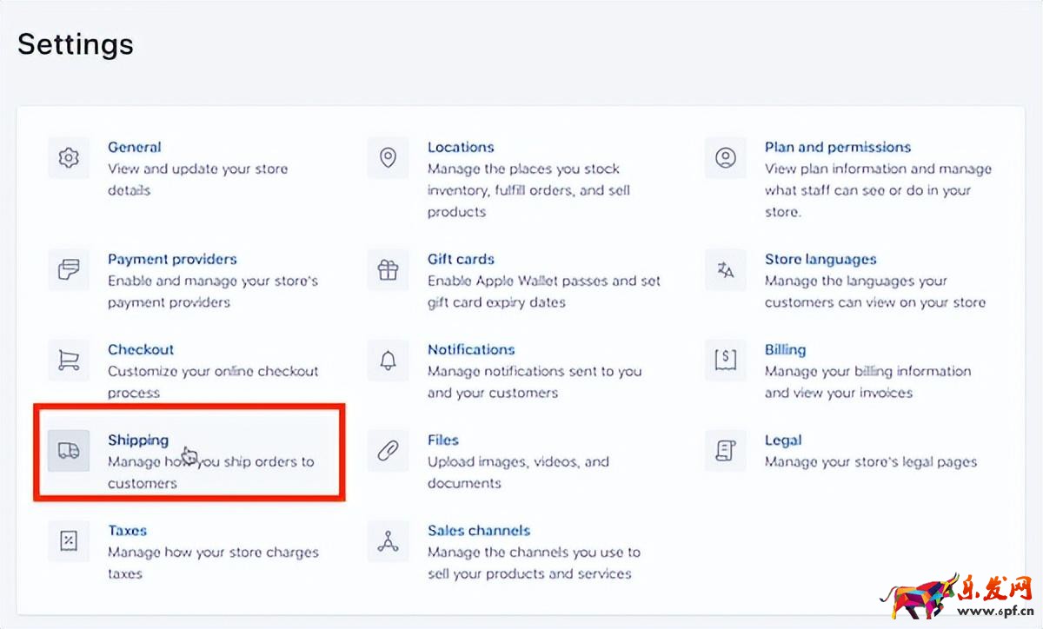Click the Legal document scroll icon
This screenshot has width=1043, height=629.
[725, 450]
